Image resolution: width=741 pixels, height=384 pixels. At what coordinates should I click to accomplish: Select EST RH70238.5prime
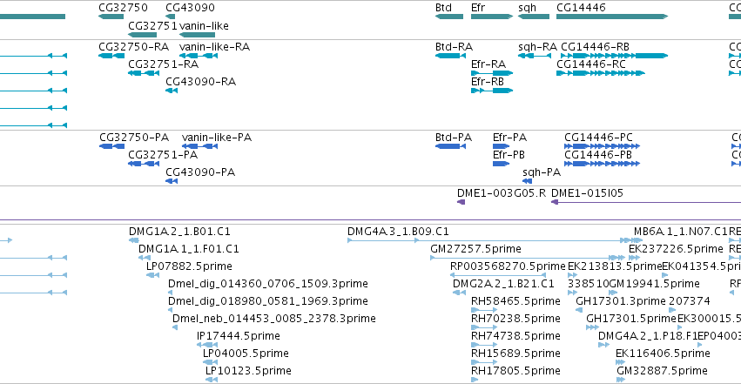point(484,327)
